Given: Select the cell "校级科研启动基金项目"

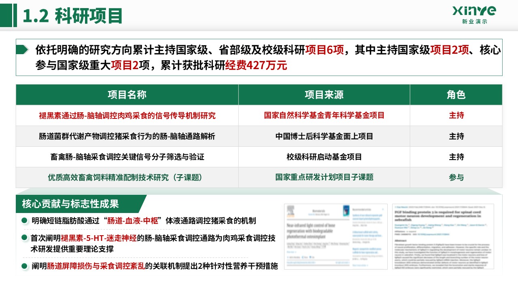Looking at the screenshot, I should (324, 157).
